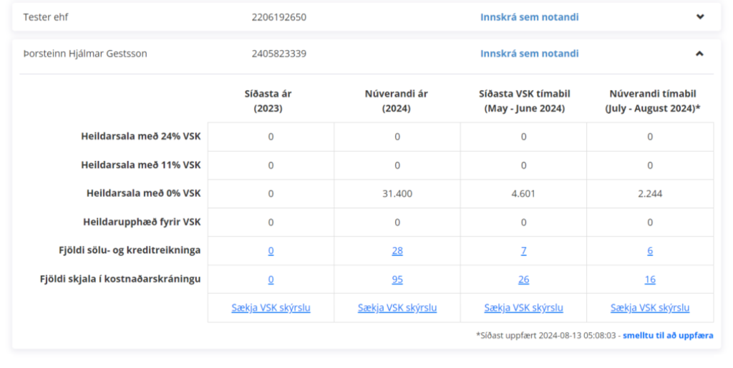Open the 6 invoices for July - August 2024
The image size is (733, 368).
pos(649,251)
